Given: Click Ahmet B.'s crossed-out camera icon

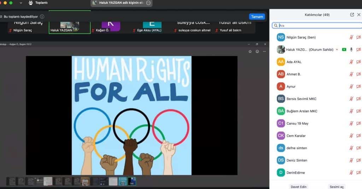Looking at the screenshot, I should pyautogui.click(x=358, y=74).
